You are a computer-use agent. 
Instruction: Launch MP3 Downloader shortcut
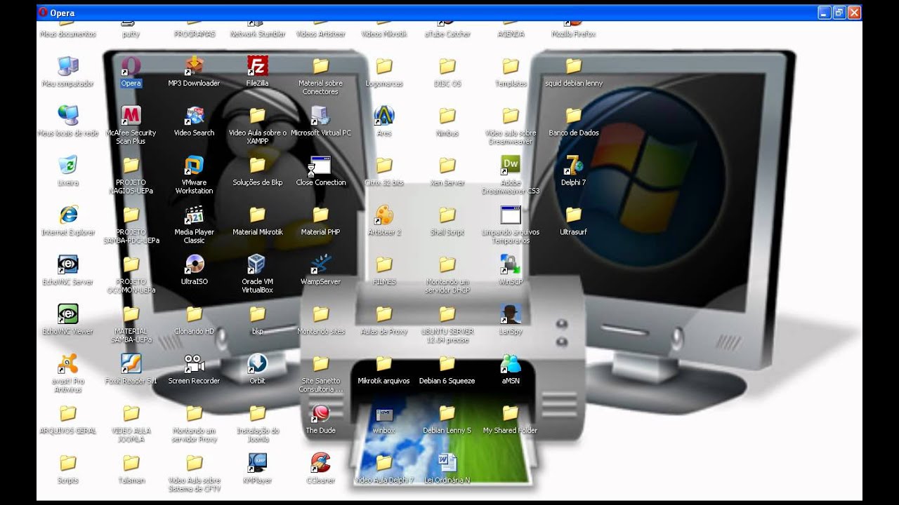pyautogui.click(x=195, y=67)
